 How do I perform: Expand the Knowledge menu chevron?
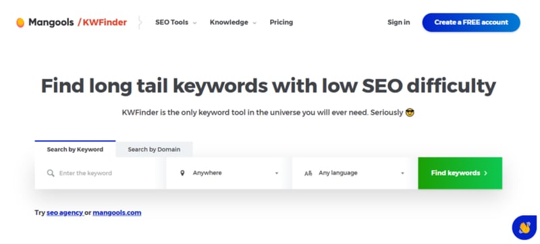click(254, 23)
